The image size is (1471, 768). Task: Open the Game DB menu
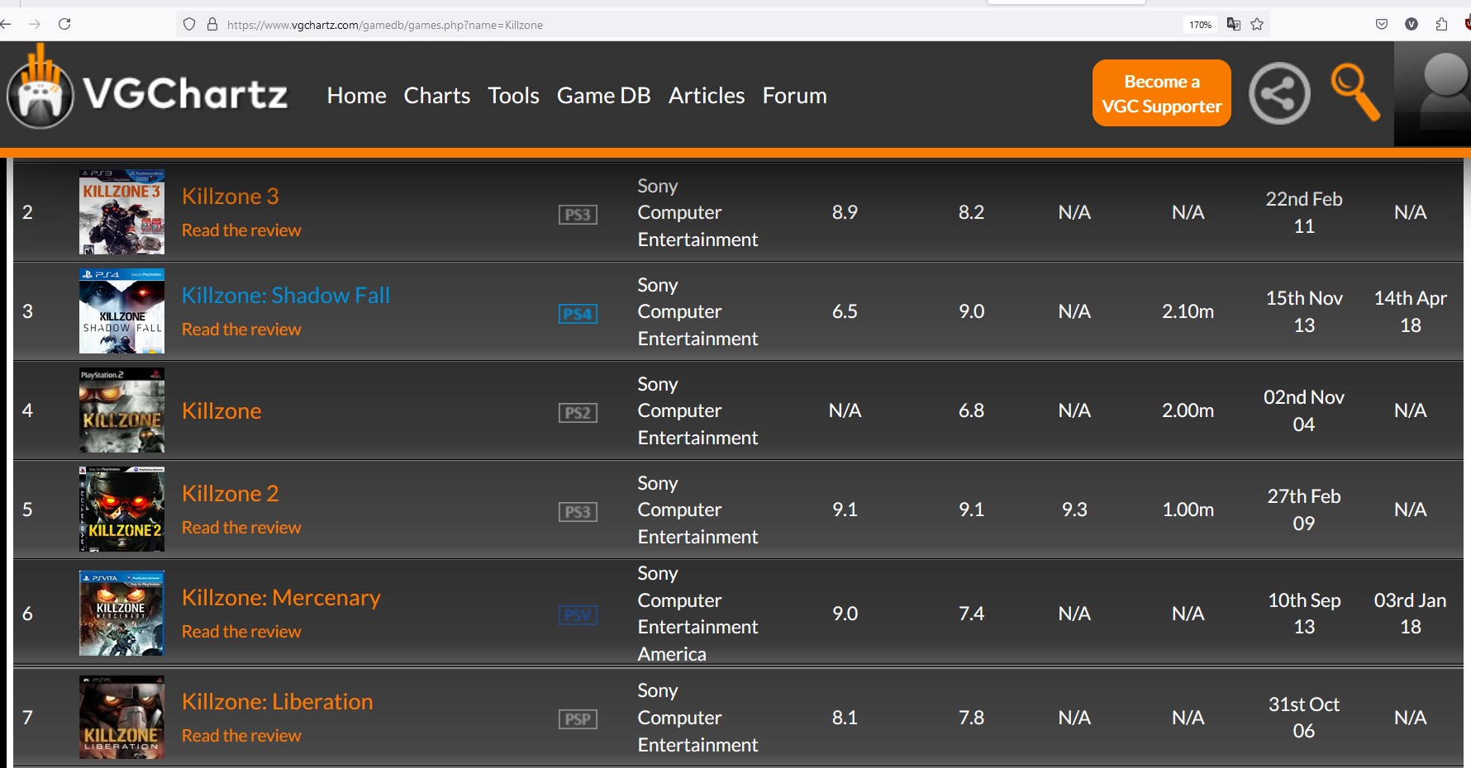tap(603, 96)
